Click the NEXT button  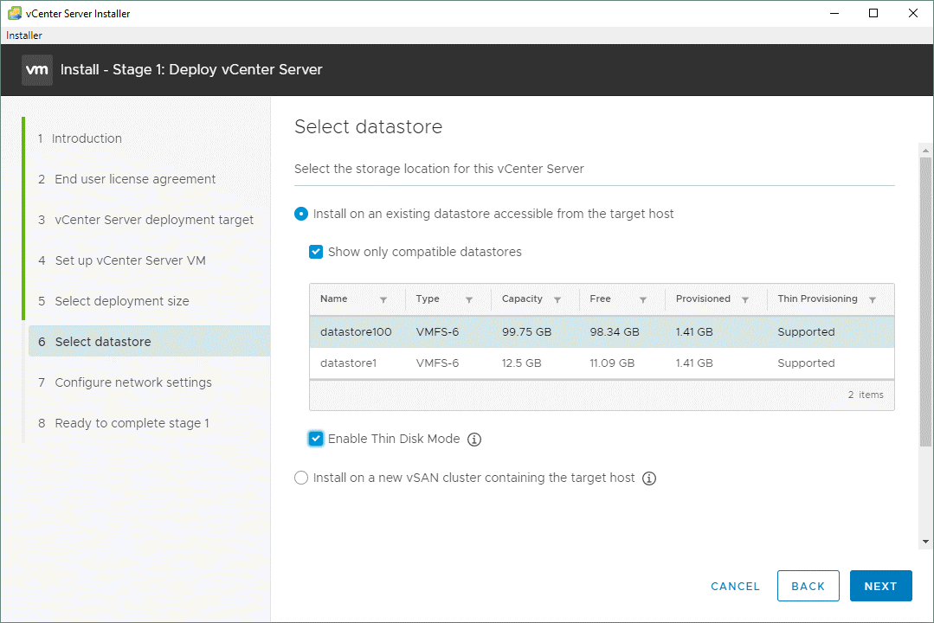pos(880,586)
